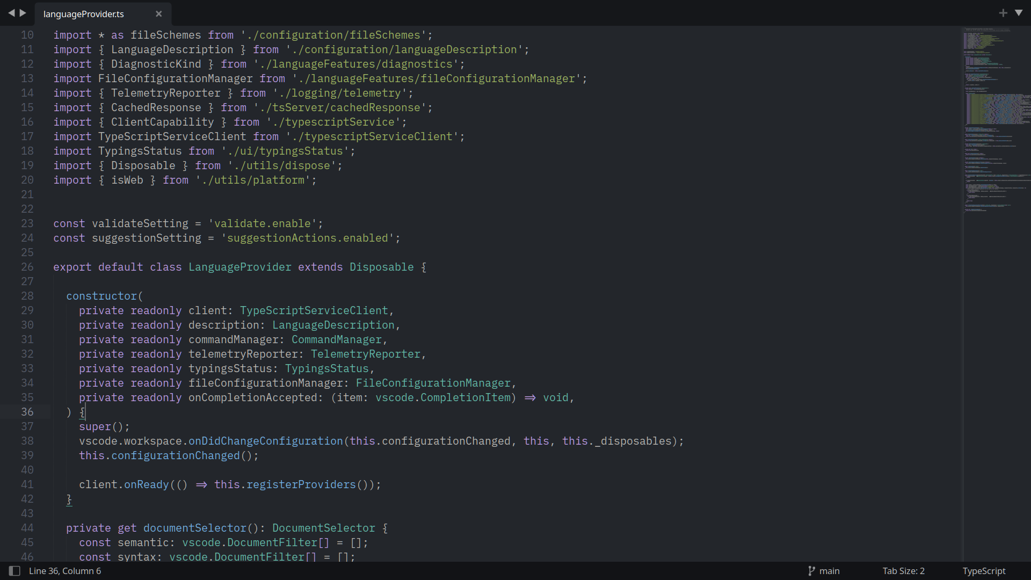Click the registerProviders call on line 41

pos(301,484)
